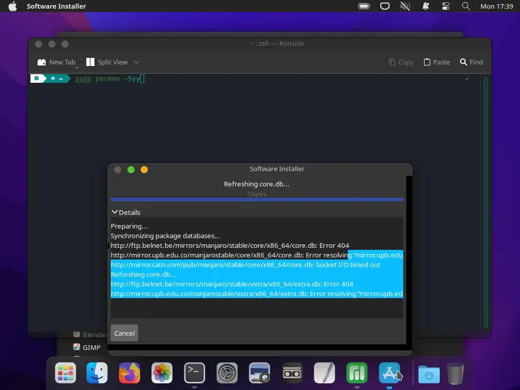
Task: Click the muted volume icon
Action: point(405,6)
